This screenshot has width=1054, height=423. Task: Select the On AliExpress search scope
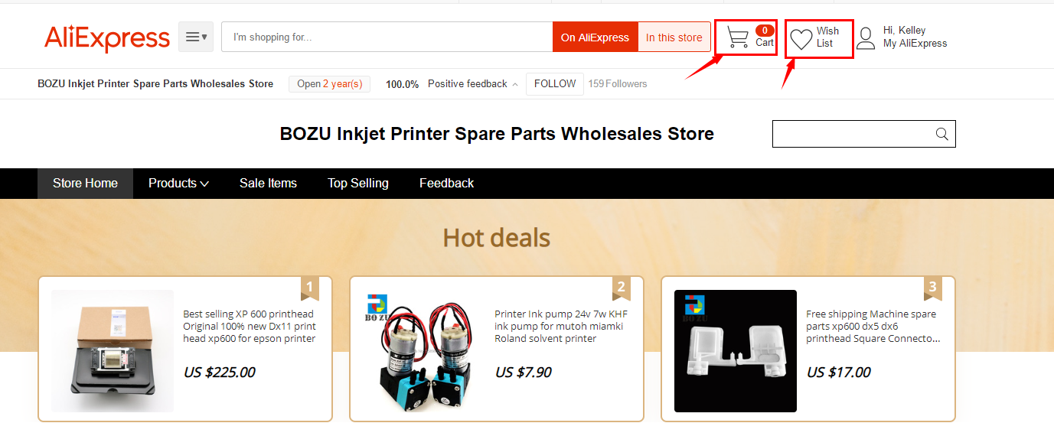pyautogui.click(x=595, y=37)
